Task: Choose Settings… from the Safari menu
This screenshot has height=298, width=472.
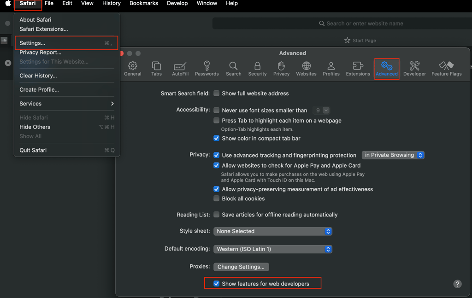Action: pos(67,43)
